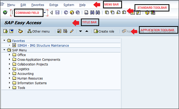Expand the Cross-Application Components folder
This screenshot has height=109, width=179.
(10, 59)
